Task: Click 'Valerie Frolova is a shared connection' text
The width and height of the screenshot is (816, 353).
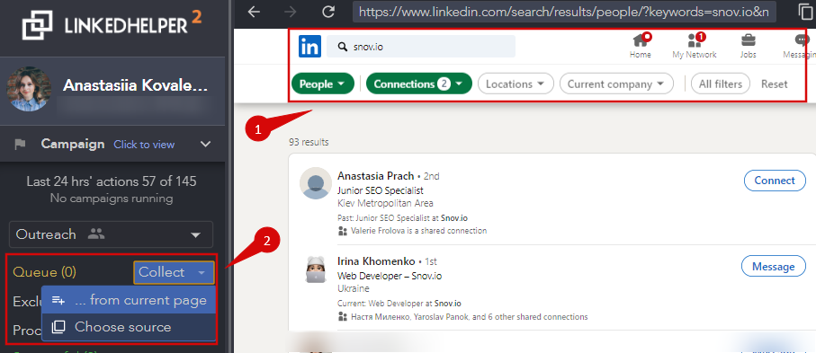Action: pos(418,230)
